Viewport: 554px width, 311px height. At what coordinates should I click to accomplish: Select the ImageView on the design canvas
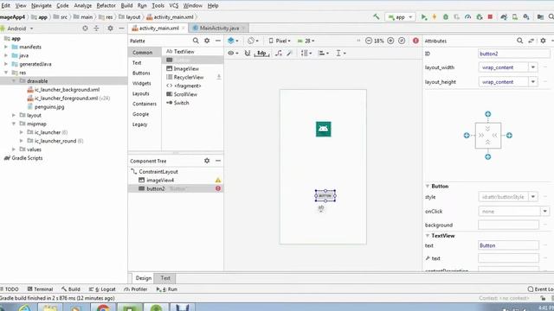[x=323, y=129]
